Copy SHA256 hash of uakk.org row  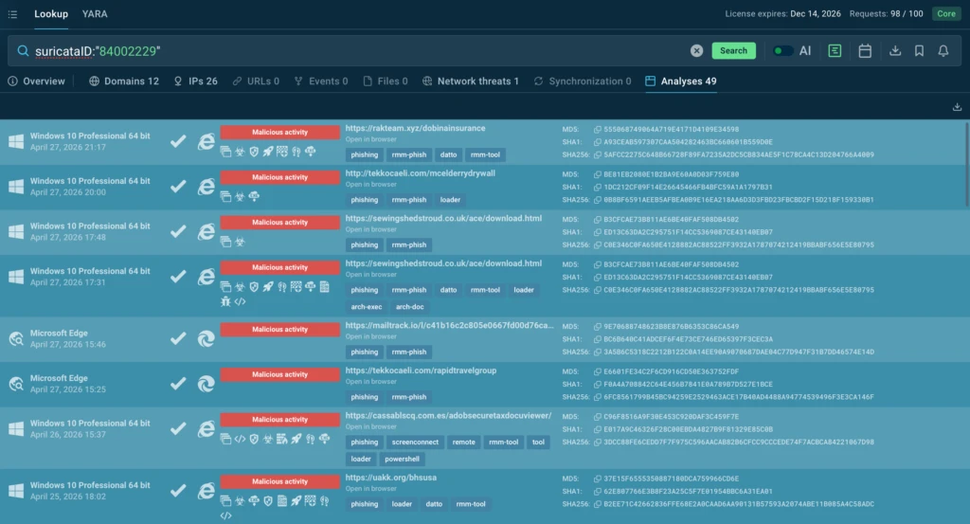[598, 504]
